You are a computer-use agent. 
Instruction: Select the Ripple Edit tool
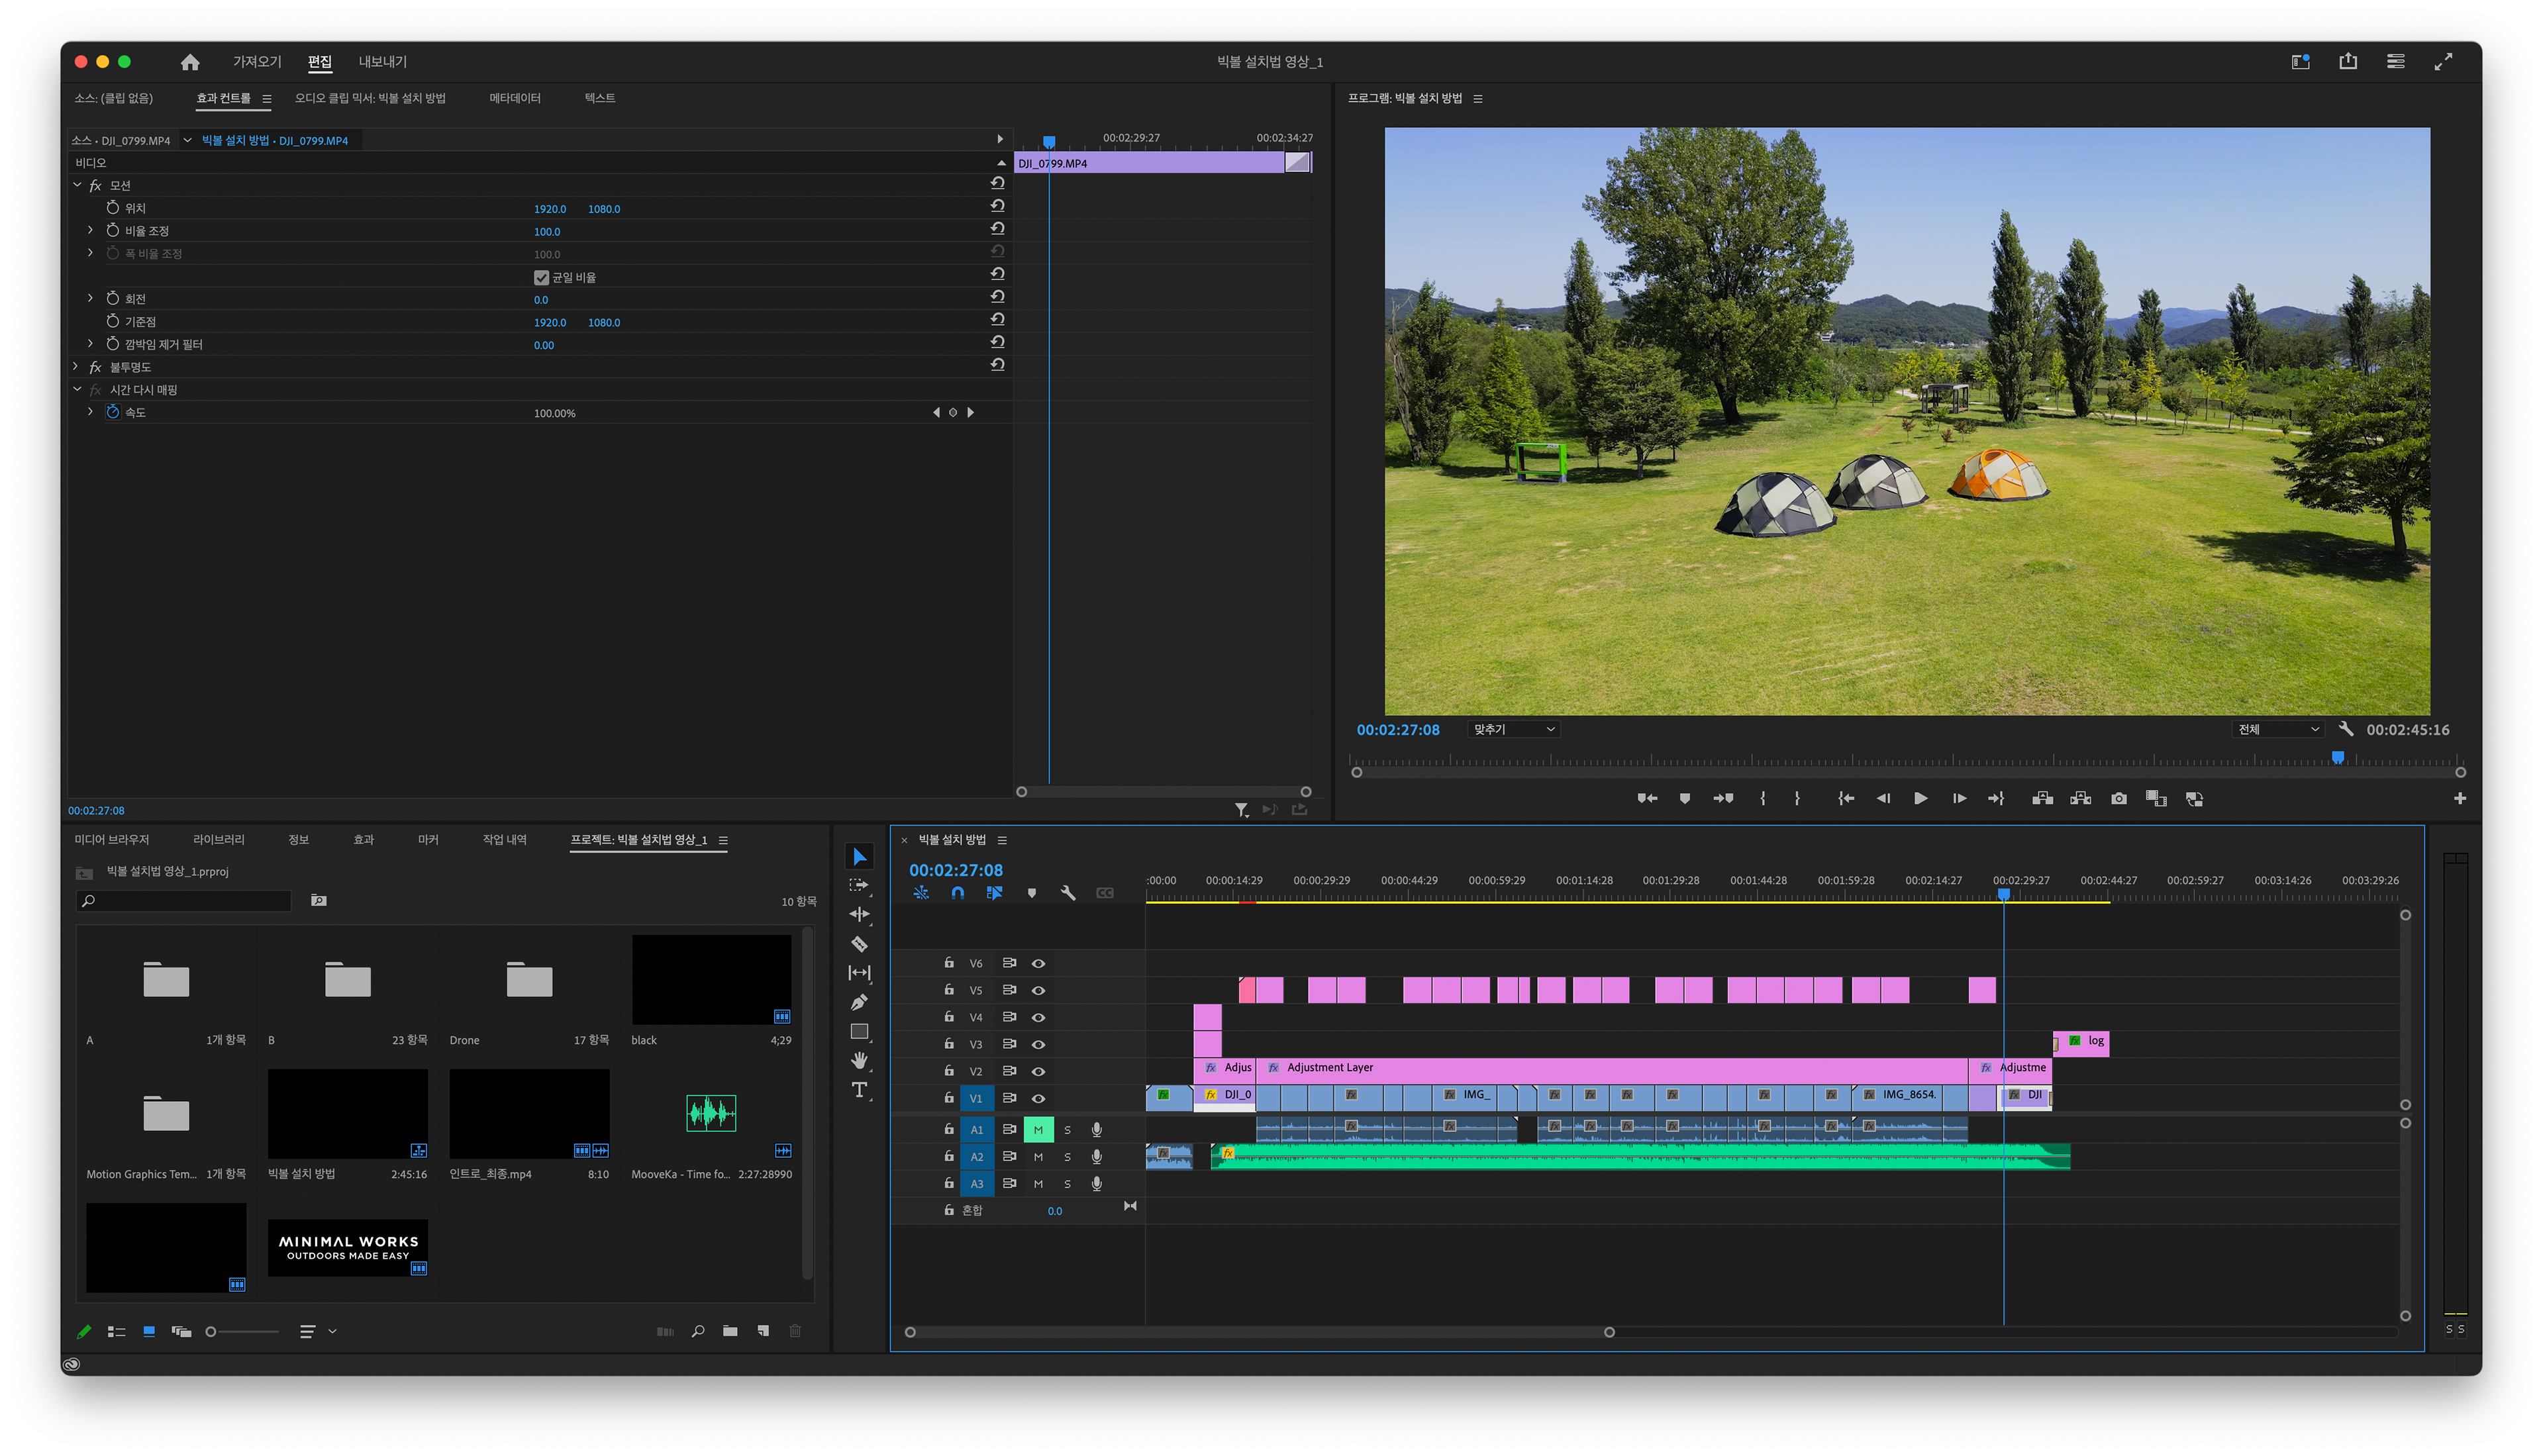click(x=859, y=914)
